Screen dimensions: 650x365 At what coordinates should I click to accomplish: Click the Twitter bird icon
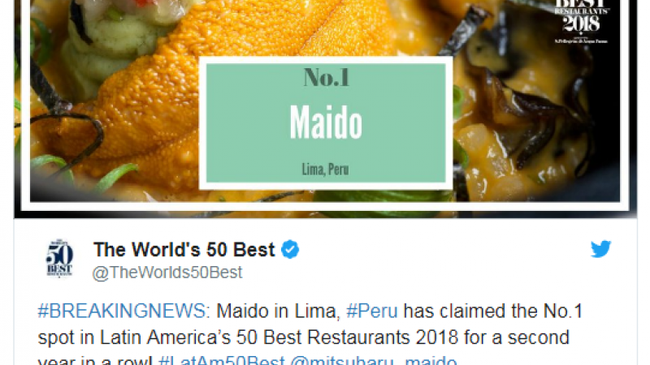[x=600, y=249]
